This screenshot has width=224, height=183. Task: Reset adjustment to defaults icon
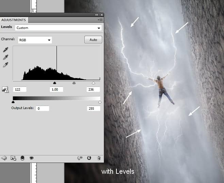tap(89, 158)
